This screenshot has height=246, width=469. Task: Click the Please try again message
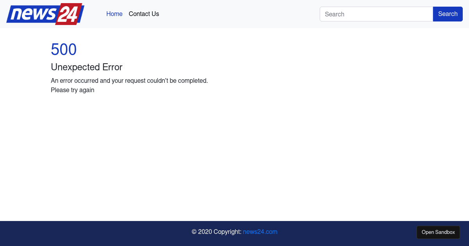[x=72, y=90]
